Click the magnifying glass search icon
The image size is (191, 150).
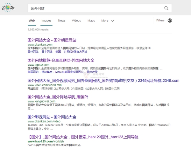tap(166, 8)
